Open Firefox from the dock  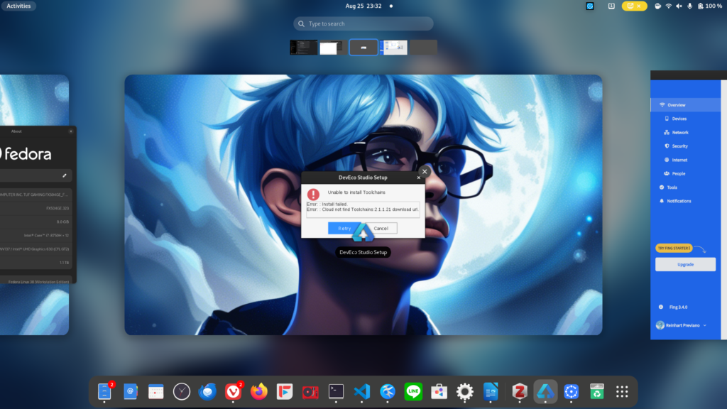259,391
